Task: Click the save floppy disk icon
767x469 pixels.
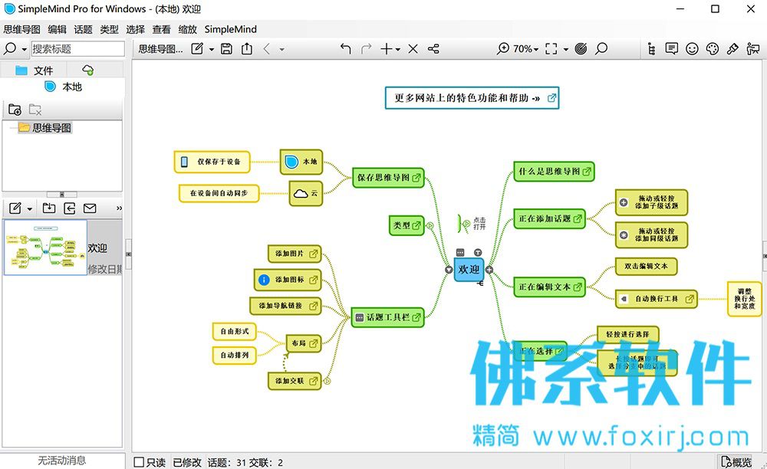Action: coord(226,48)
